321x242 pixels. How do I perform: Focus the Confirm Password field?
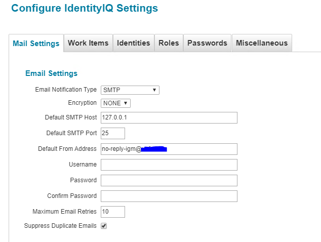[x=169, y=196]
